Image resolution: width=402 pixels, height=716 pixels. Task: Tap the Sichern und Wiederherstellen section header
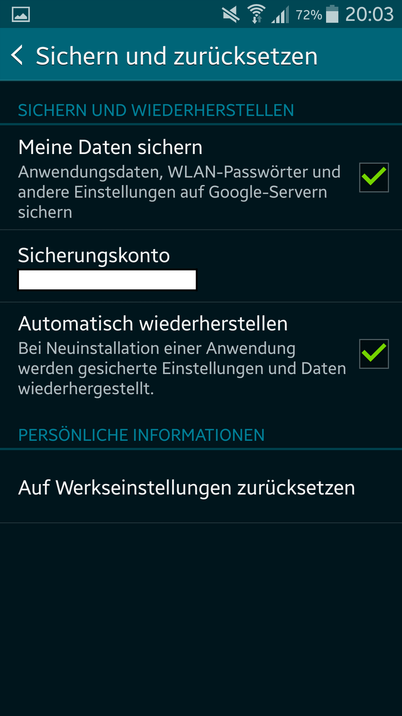click(156, 110)
